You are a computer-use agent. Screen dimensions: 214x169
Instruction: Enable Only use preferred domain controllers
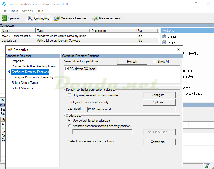(x=70, y=95)
